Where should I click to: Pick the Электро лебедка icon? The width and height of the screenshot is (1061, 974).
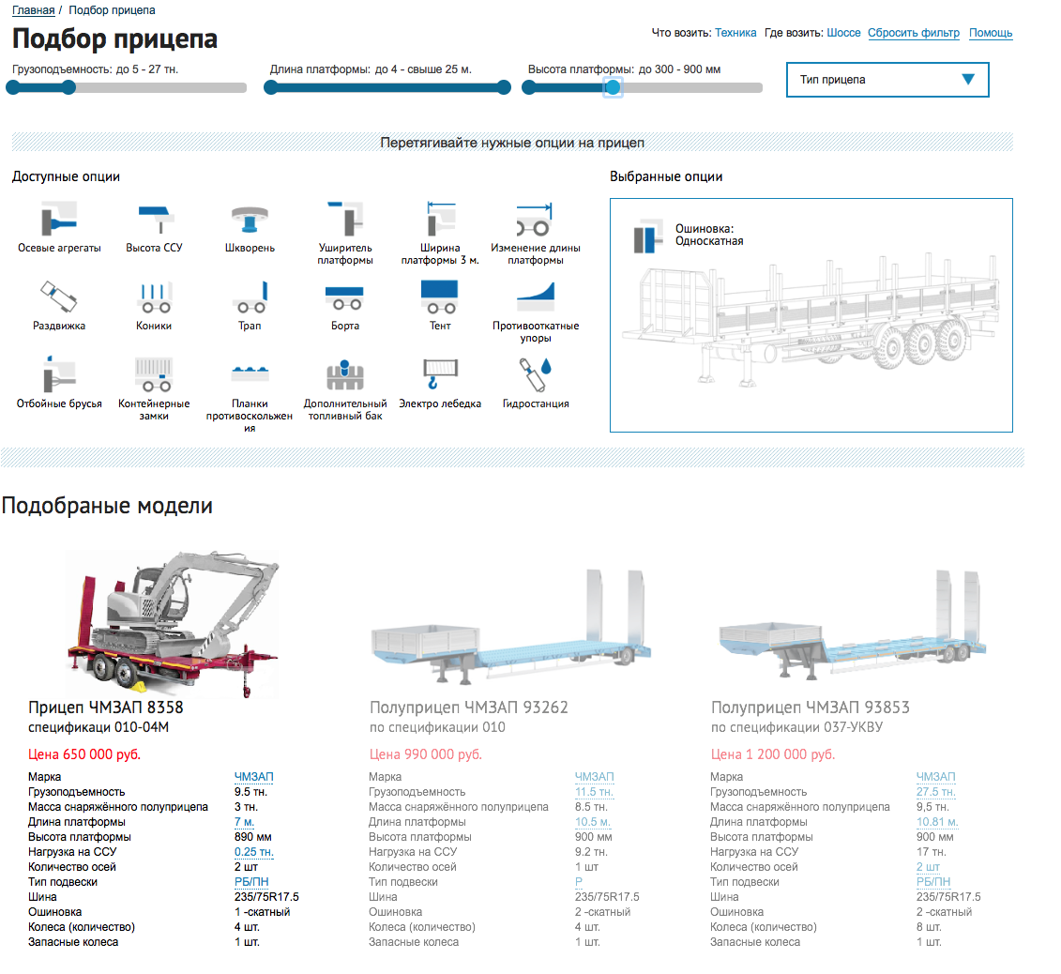tap(440, 374)
